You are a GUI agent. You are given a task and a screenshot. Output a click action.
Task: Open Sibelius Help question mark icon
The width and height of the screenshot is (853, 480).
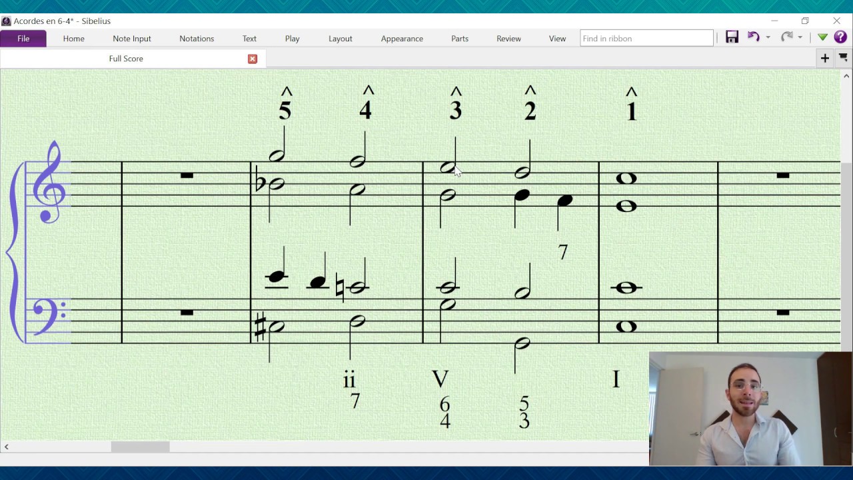click(x=840, y=37)
